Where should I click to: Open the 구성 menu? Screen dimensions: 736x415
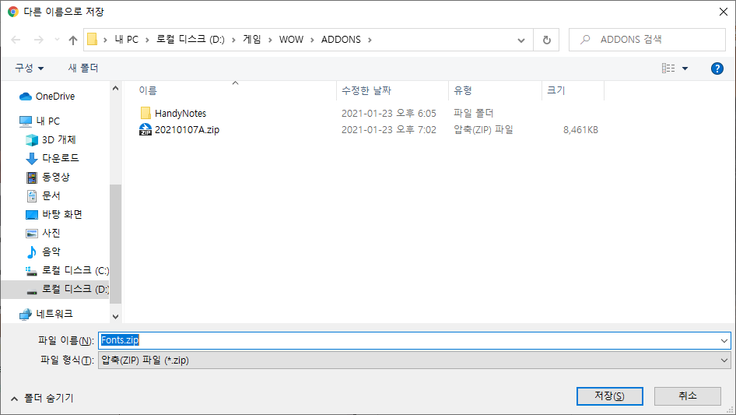30,69
